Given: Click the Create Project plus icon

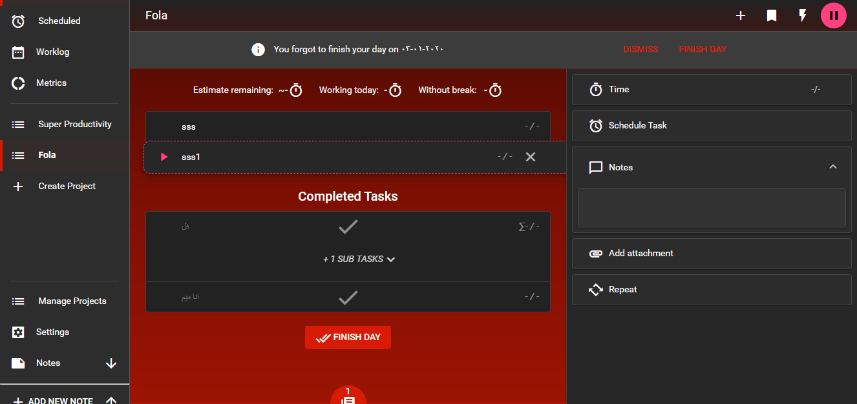Looking at the screenshot, I should click(18, 186).
